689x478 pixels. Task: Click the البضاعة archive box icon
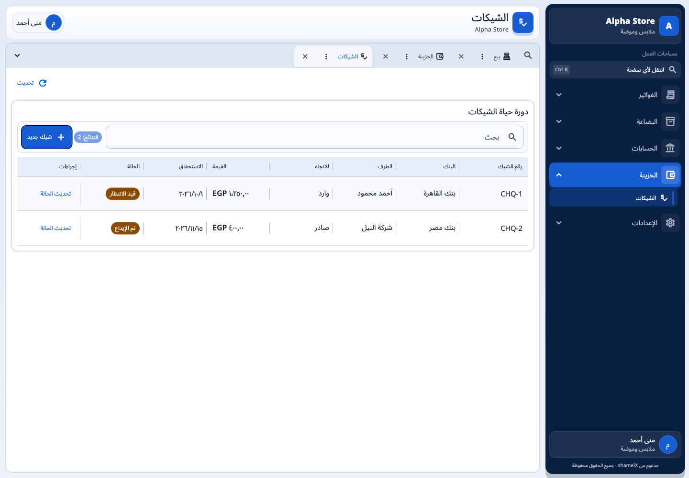tap(670, 121)
